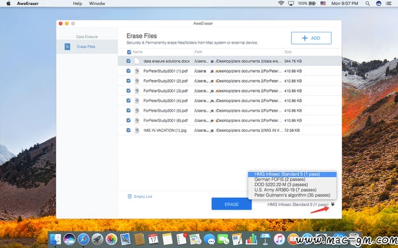Image resolution: width=398 pixels, height=248 pixels.
Task: Toggle the select-all checkbox beside Name header
Action: pyautogui.click(x=129, y=52)
